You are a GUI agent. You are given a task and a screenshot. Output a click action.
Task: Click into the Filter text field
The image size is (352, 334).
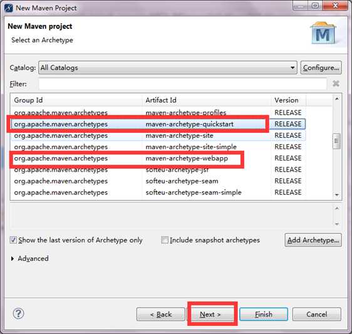click(182, 84)
